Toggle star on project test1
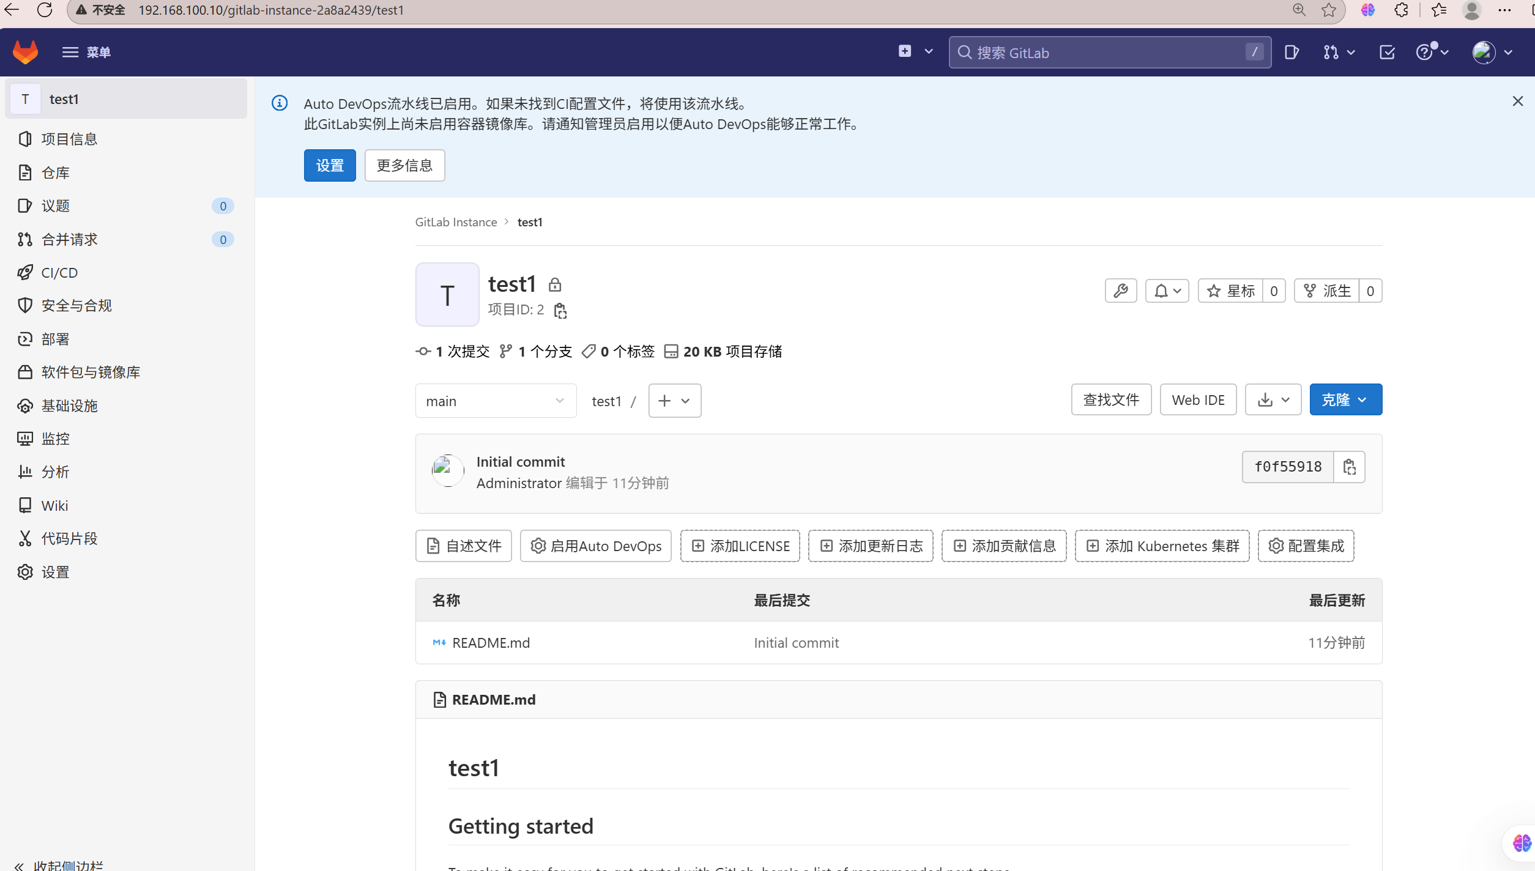 click(x=1230, y=291)
